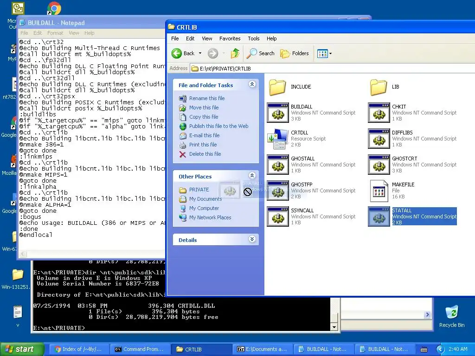Click the Forward arrow icon in CRTLIB
The width and height of the screenshot is (475, 356).
[213, 53]
